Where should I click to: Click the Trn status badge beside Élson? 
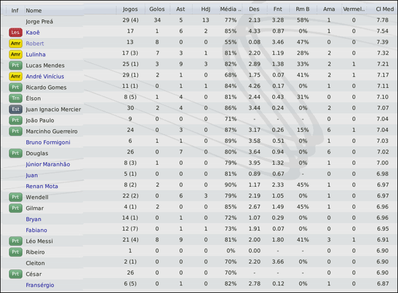[15, 98]
